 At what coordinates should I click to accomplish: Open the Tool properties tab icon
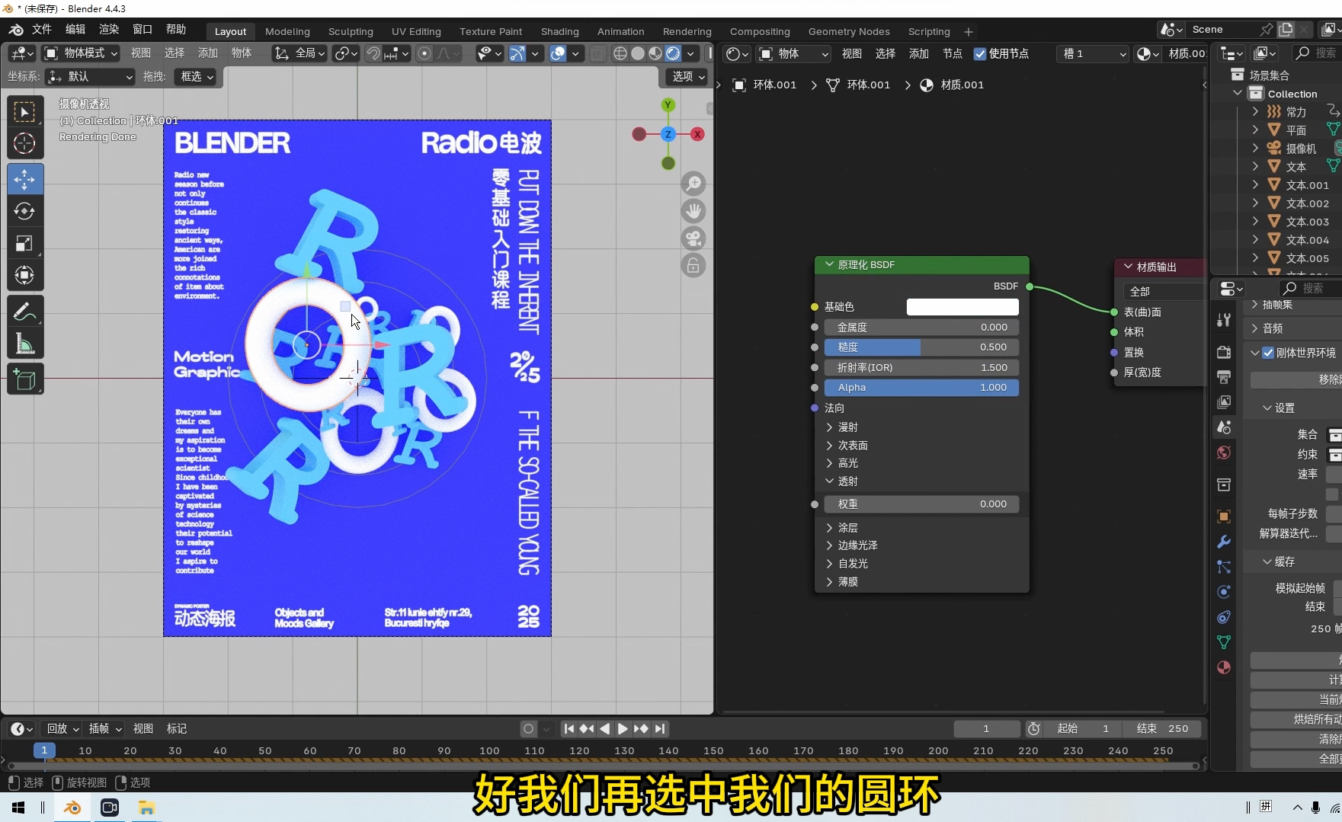[x=1224, y=320]
